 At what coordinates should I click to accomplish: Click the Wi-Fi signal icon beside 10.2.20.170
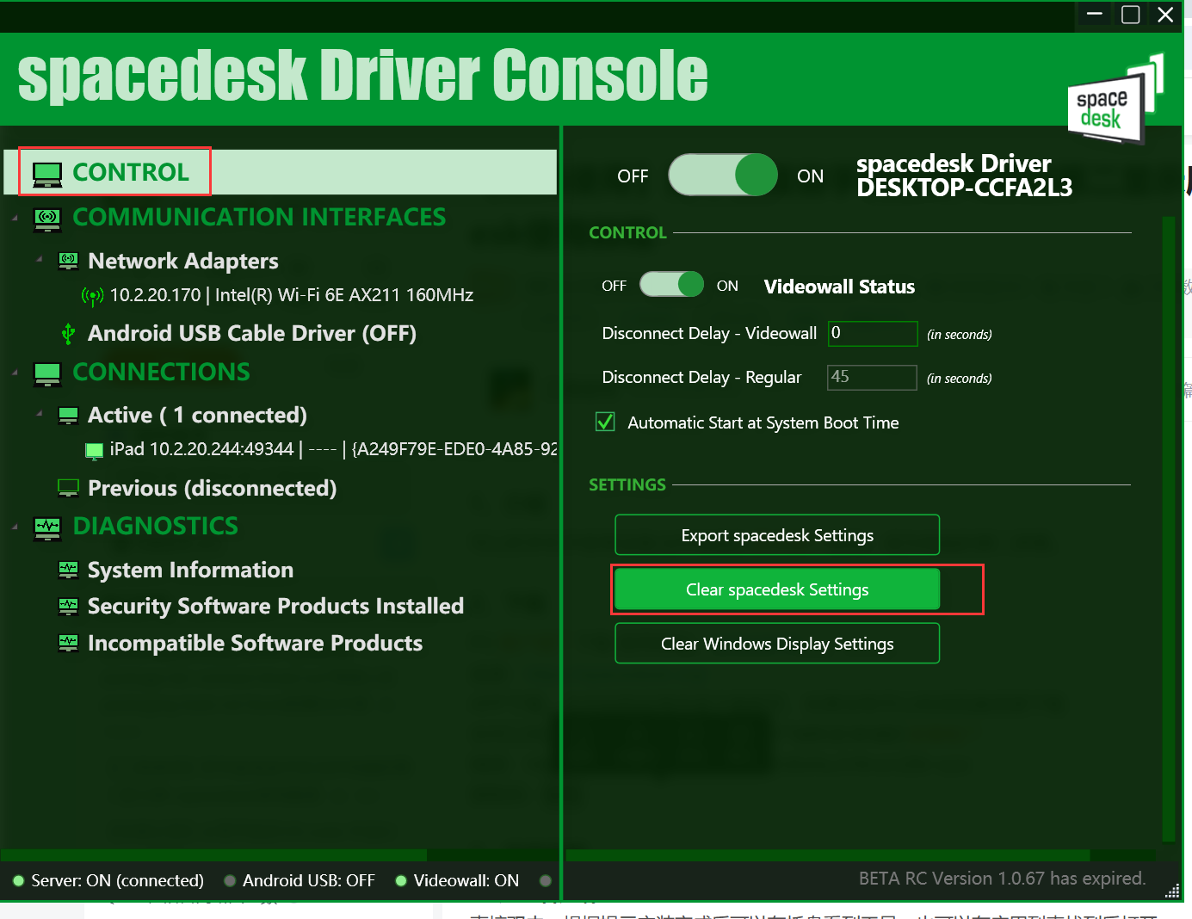pyautogui.click(x=92, y=296)
